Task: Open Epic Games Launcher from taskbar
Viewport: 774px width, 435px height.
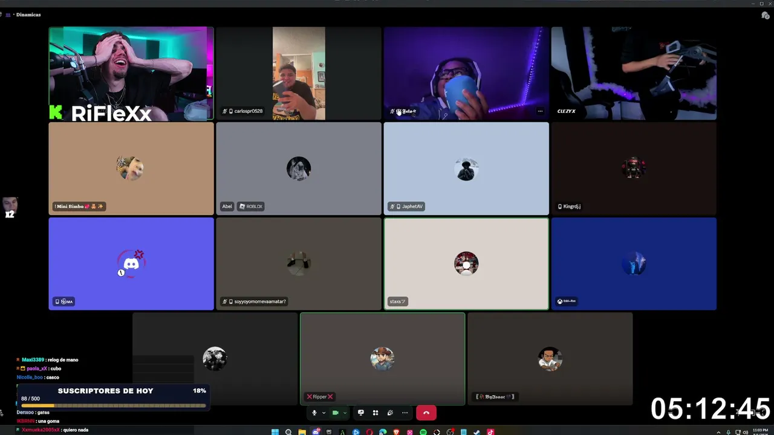Action: (329, 432)
